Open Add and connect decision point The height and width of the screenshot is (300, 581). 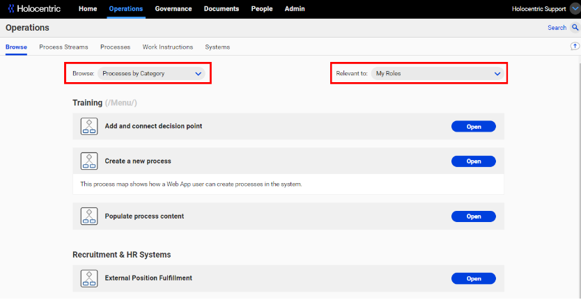click(474, 126)
